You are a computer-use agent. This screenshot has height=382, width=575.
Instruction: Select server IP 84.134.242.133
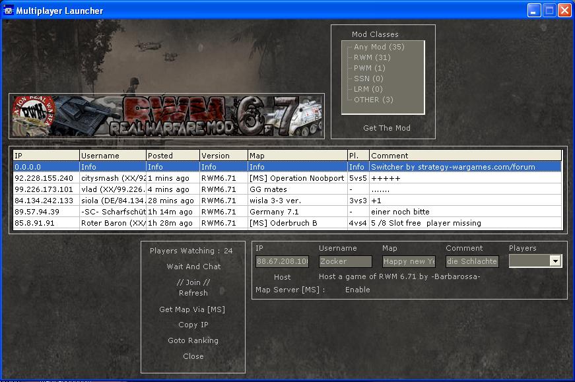pos(44,201)
